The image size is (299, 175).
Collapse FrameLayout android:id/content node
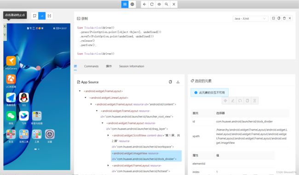[x=91, y=104]
